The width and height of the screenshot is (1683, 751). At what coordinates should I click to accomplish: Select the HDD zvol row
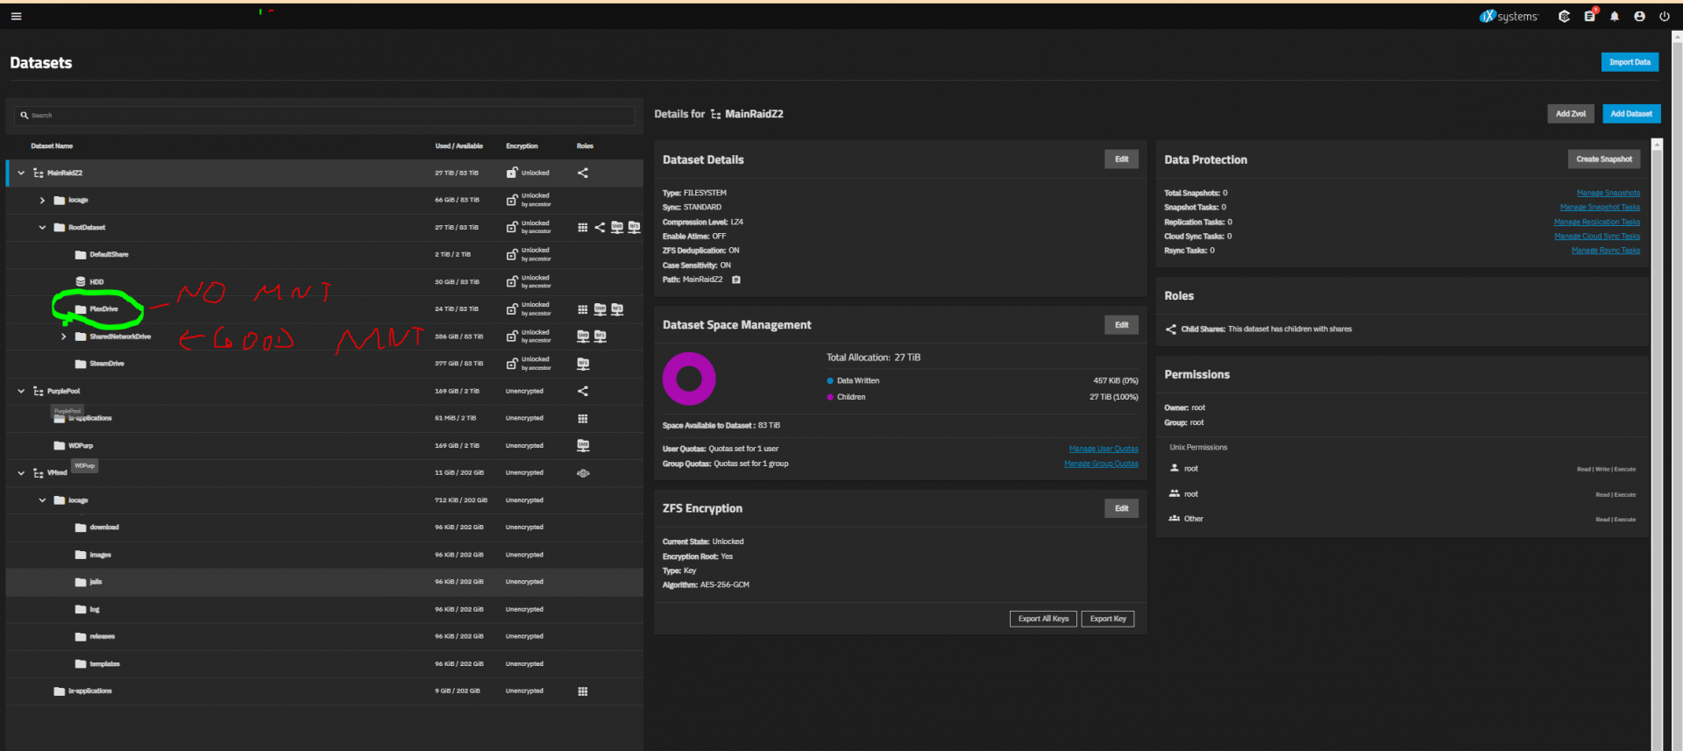point(96,282)
